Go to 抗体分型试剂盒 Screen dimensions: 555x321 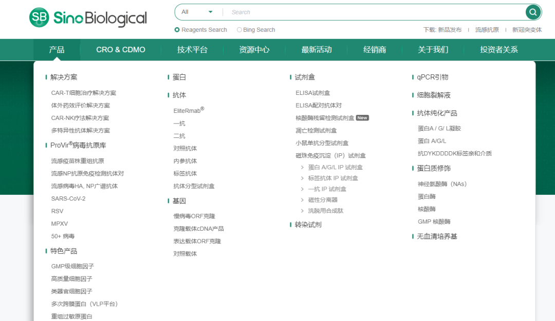point(194,186)
